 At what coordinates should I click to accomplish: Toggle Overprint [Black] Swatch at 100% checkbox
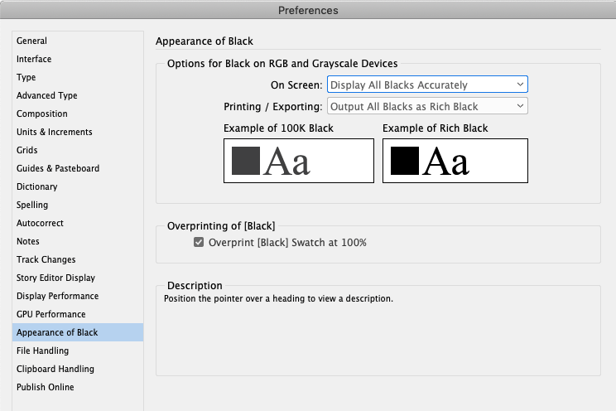coord(199,242)
